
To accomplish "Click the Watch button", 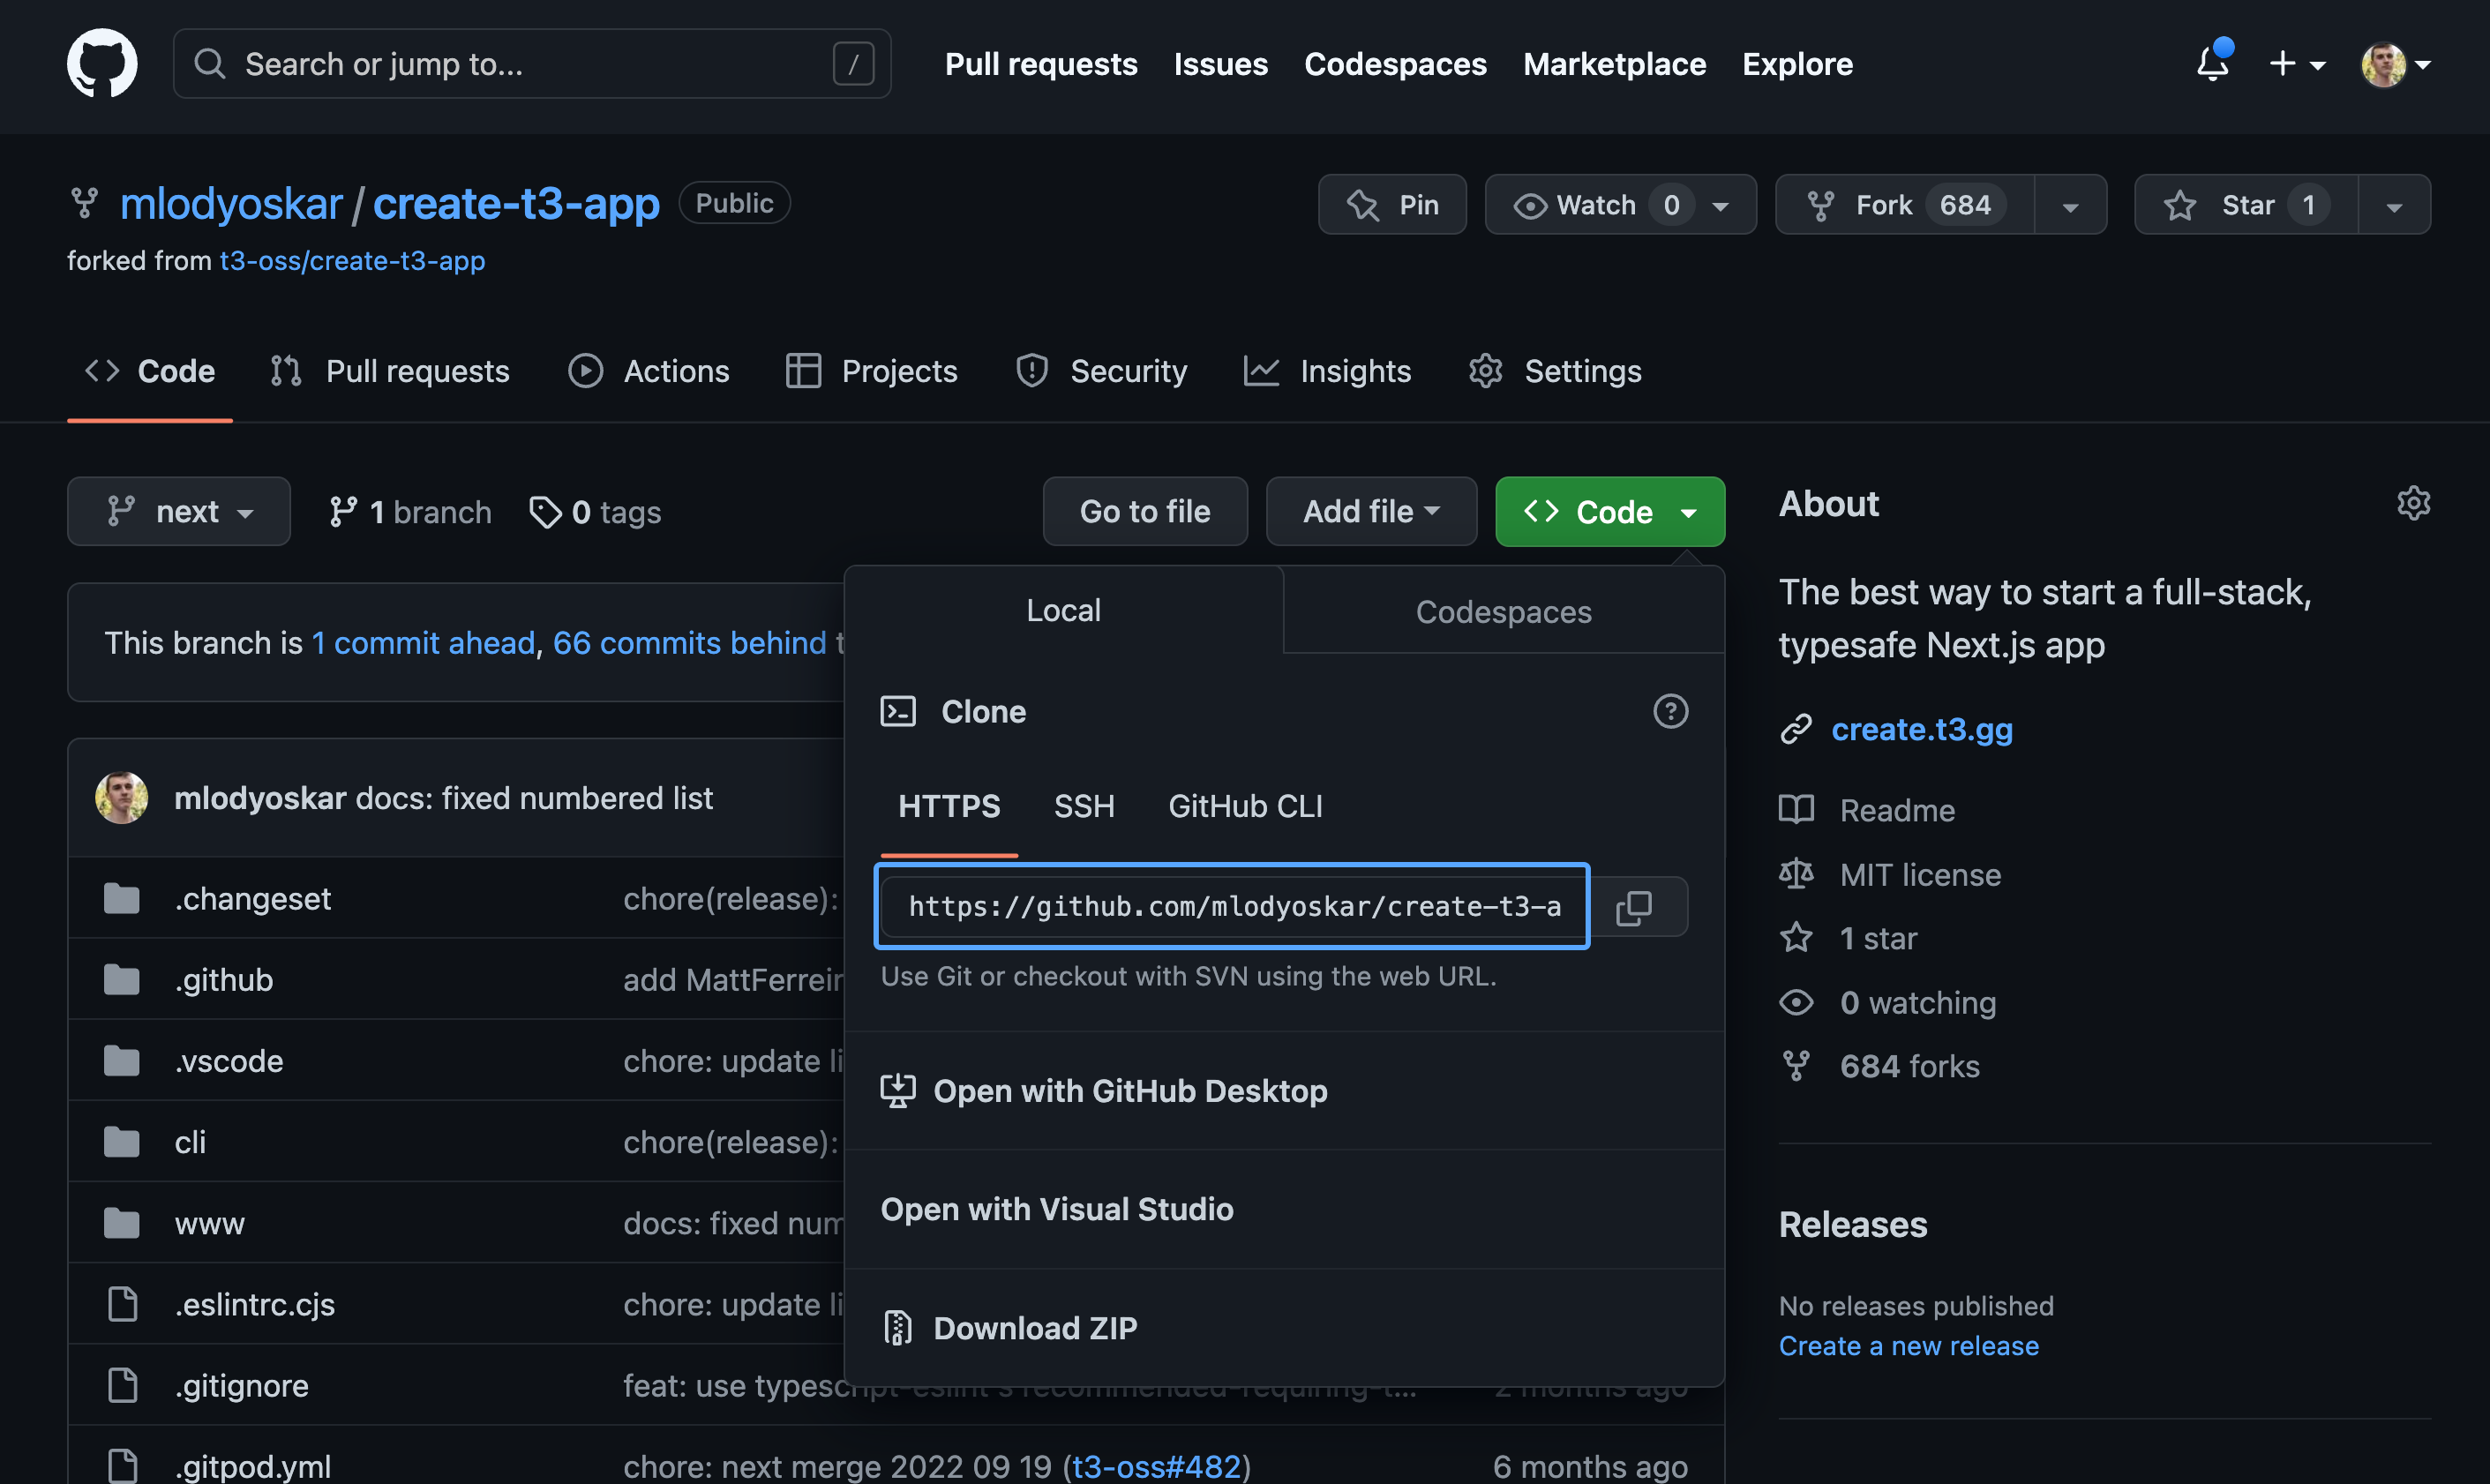I will click(x=1620, y=205).
